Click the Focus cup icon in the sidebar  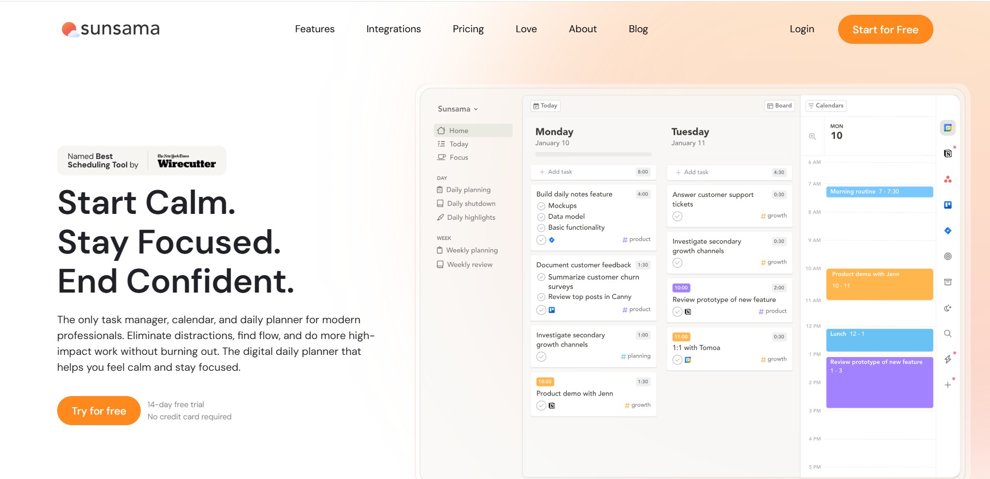pyautogui.click(x=441, y=157)
